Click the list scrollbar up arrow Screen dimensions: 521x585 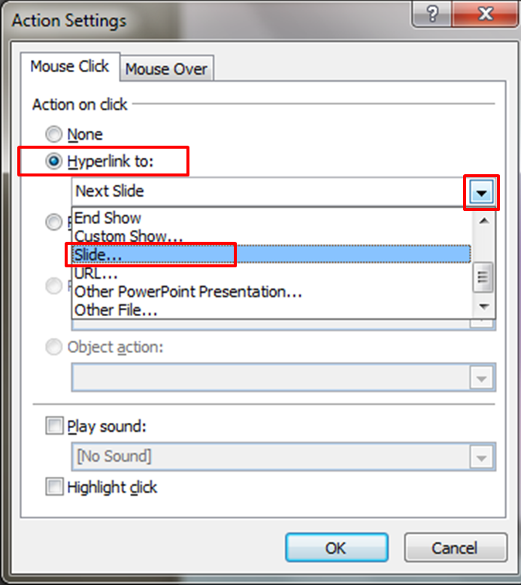483,221
